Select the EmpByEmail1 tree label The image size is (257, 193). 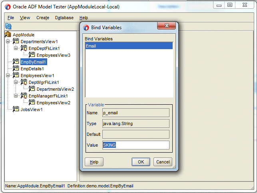click(34, 62)
